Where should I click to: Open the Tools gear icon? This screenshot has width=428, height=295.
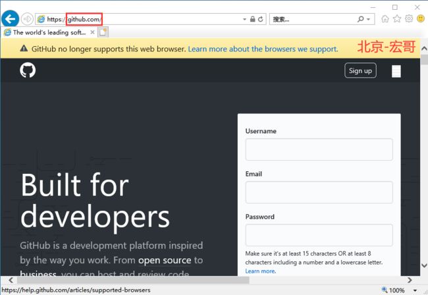tap(409, 19)
